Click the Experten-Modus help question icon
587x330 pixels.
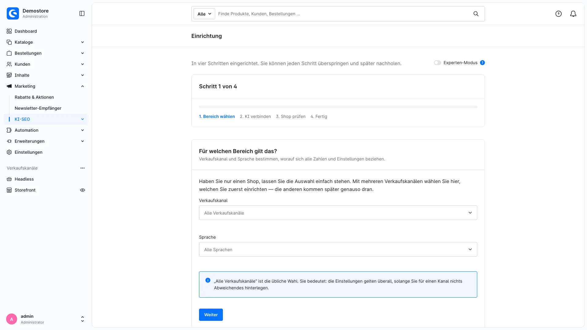click(x=482, y=63)
